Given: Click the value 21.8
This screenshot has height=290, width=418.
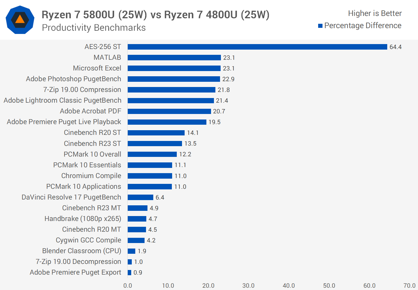Looking at the screenshot, I should point(224,90).
